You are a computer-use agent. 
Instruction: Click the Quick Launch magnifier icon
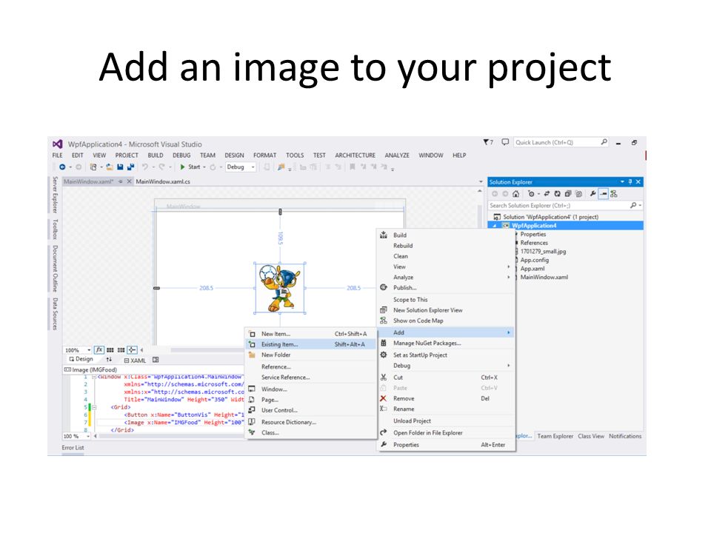point(604,142)
